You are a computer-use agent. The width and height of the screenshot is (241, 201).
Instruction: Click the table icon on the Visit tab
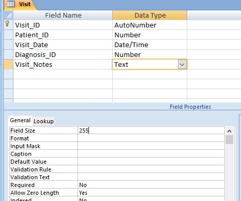click(x=11, y=4)
